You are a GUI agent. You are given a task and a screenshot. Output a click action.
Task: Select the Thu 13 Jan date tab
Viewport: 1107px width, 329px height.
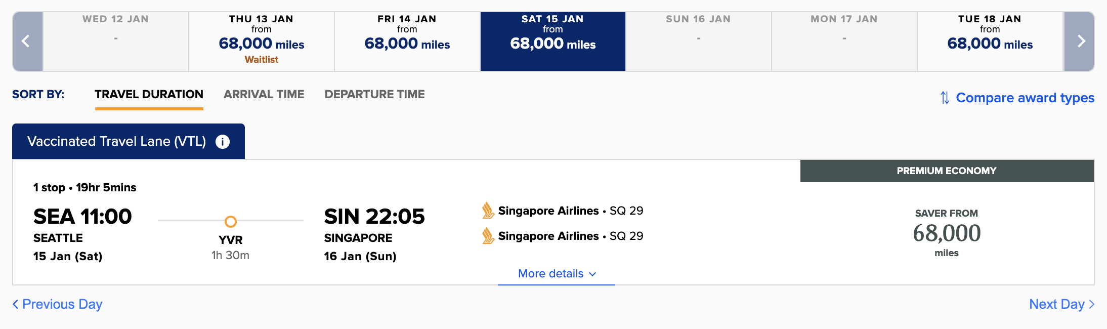pyautogui.click(x=262, y=41)
